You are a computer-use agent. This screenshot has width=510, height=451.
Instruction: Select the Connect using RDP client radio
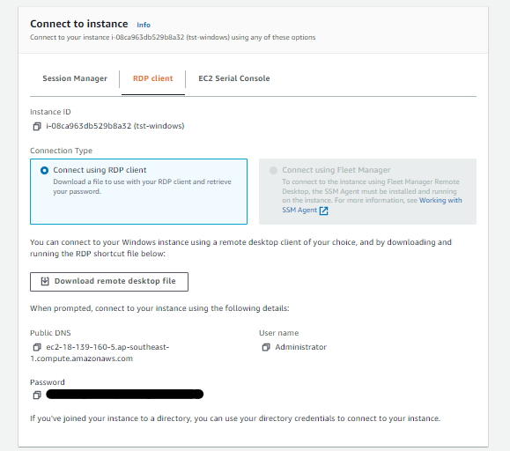pyautogui.click(x=44, y=170)
